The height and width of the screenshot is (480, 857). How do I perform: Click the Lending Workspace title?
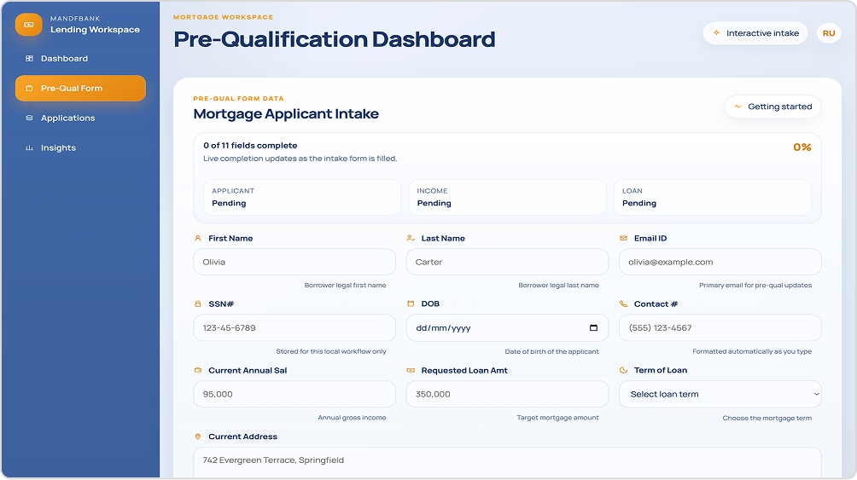[95, 30]
